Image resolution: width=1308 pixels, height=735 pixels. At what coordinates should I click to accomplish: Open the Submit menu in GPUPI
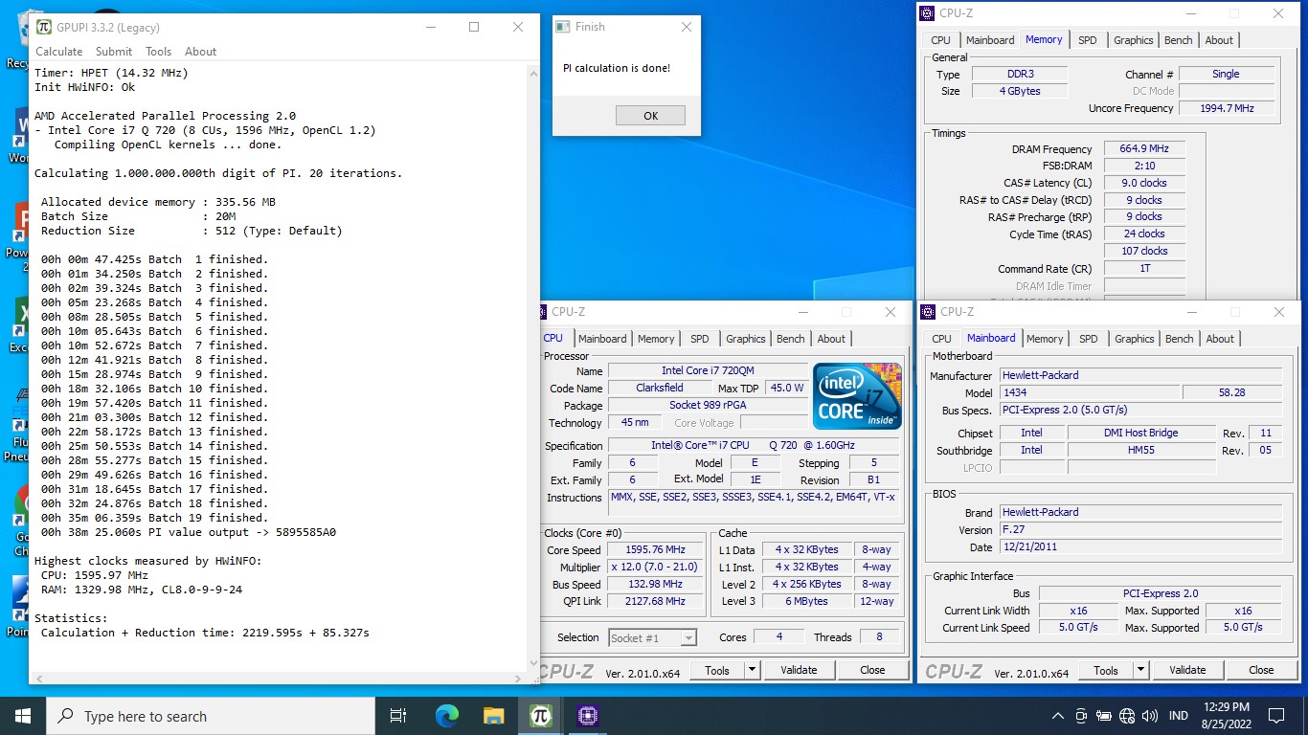point(114,52)
